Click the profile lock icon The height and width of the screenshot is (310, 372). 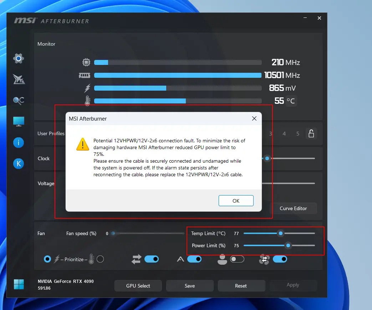pyautogui.click(x=311, y=133)
